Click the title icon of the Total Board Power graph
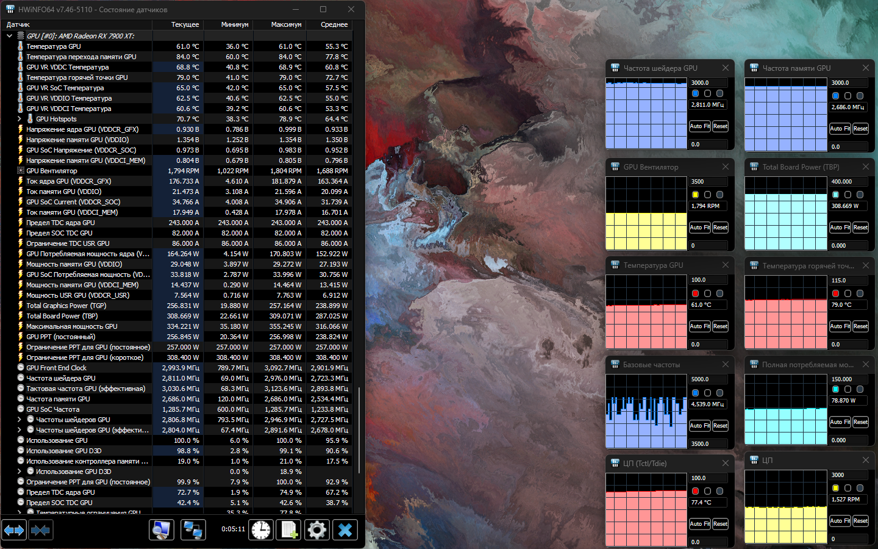The image size is (878, 549). (754, 167)
